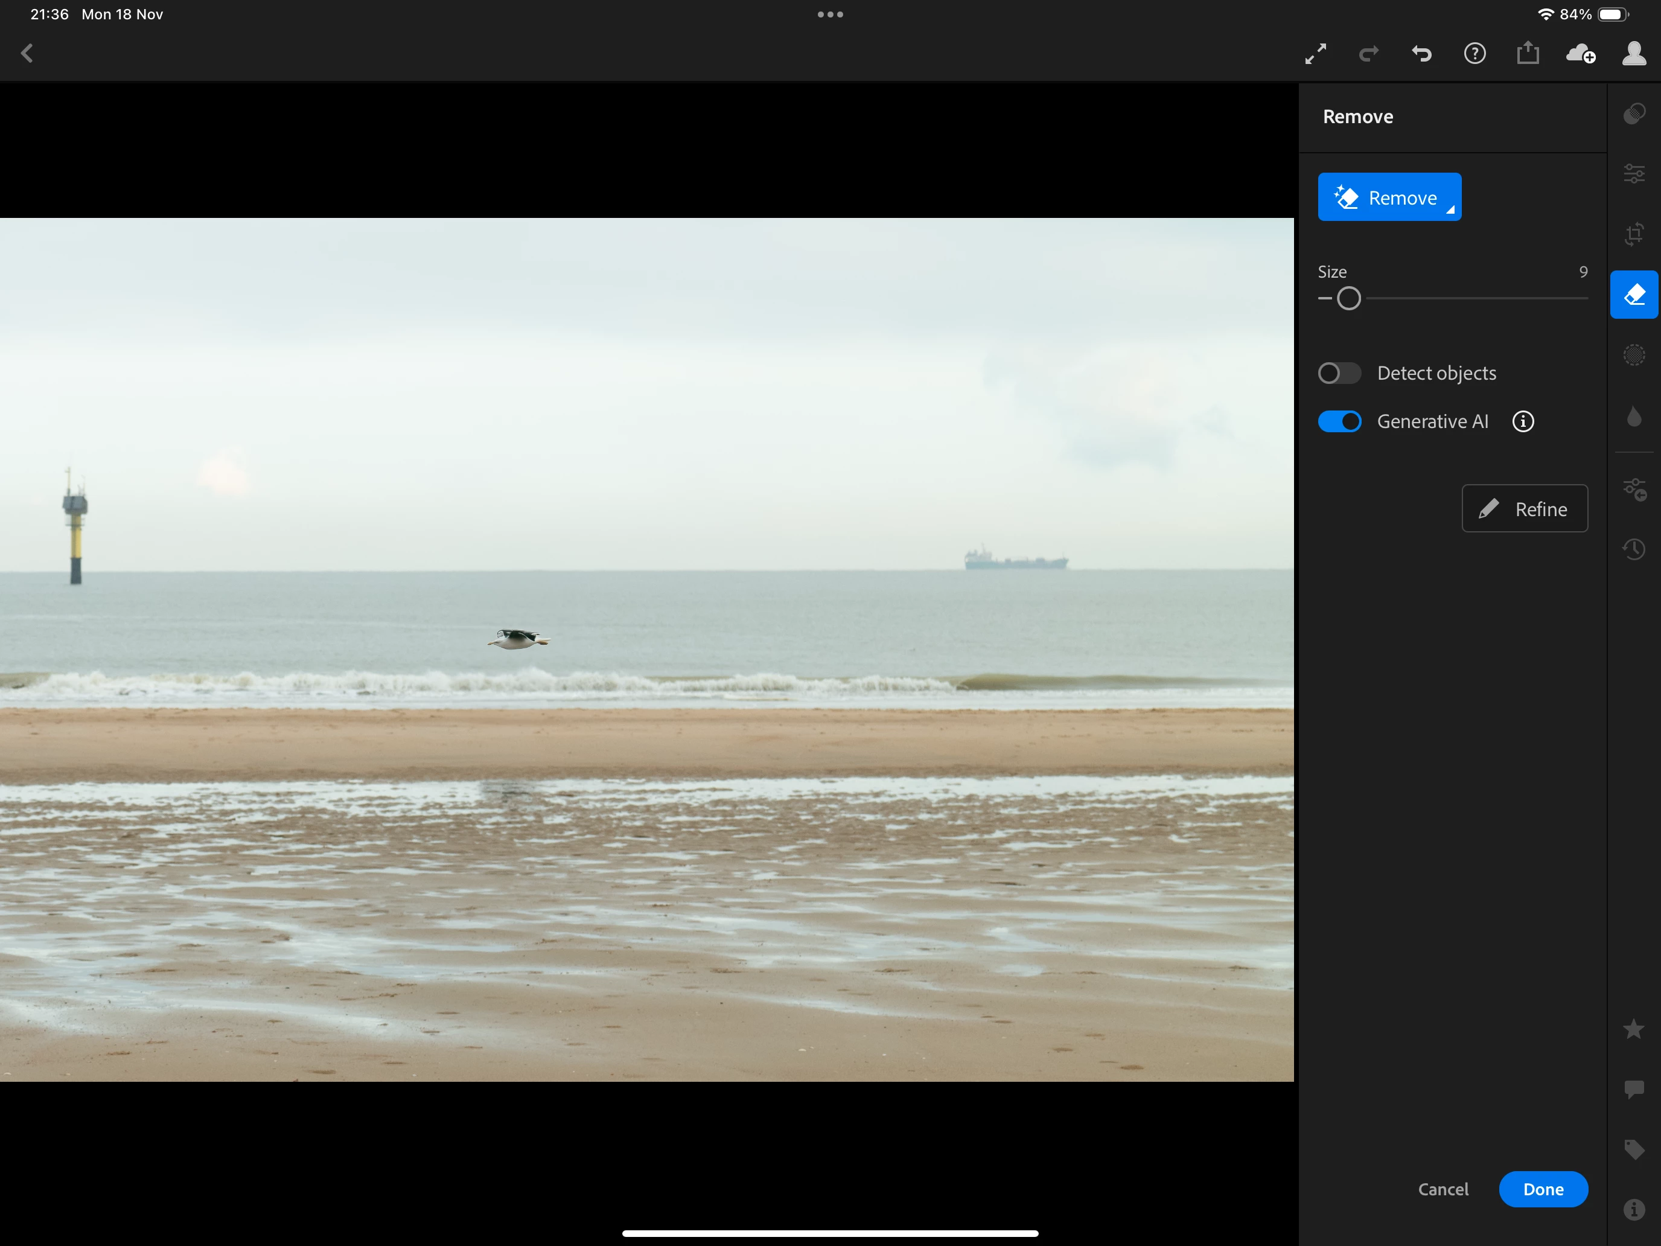Tap the cloud sync icon
The height and width of the screenshot is (1246, 1661).
1580,53
